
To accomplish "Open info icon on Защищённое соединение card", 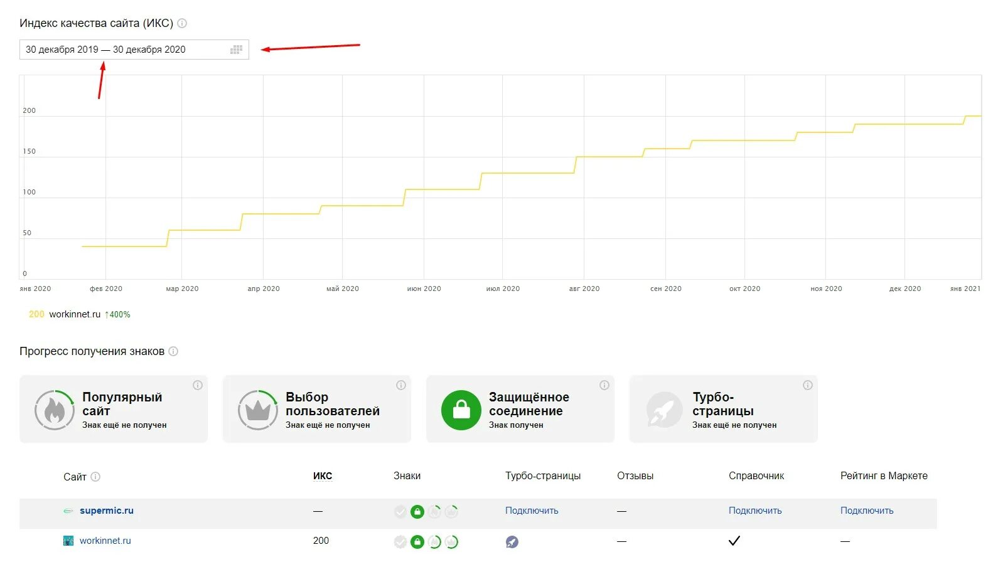I will (604, 385).
